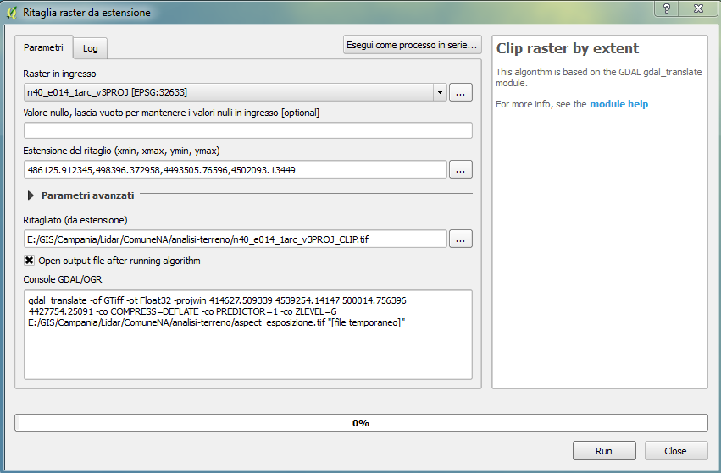
Task: Click the Estensione del ritaglio field
Action: pyautogui.click(x=235, y=169)
